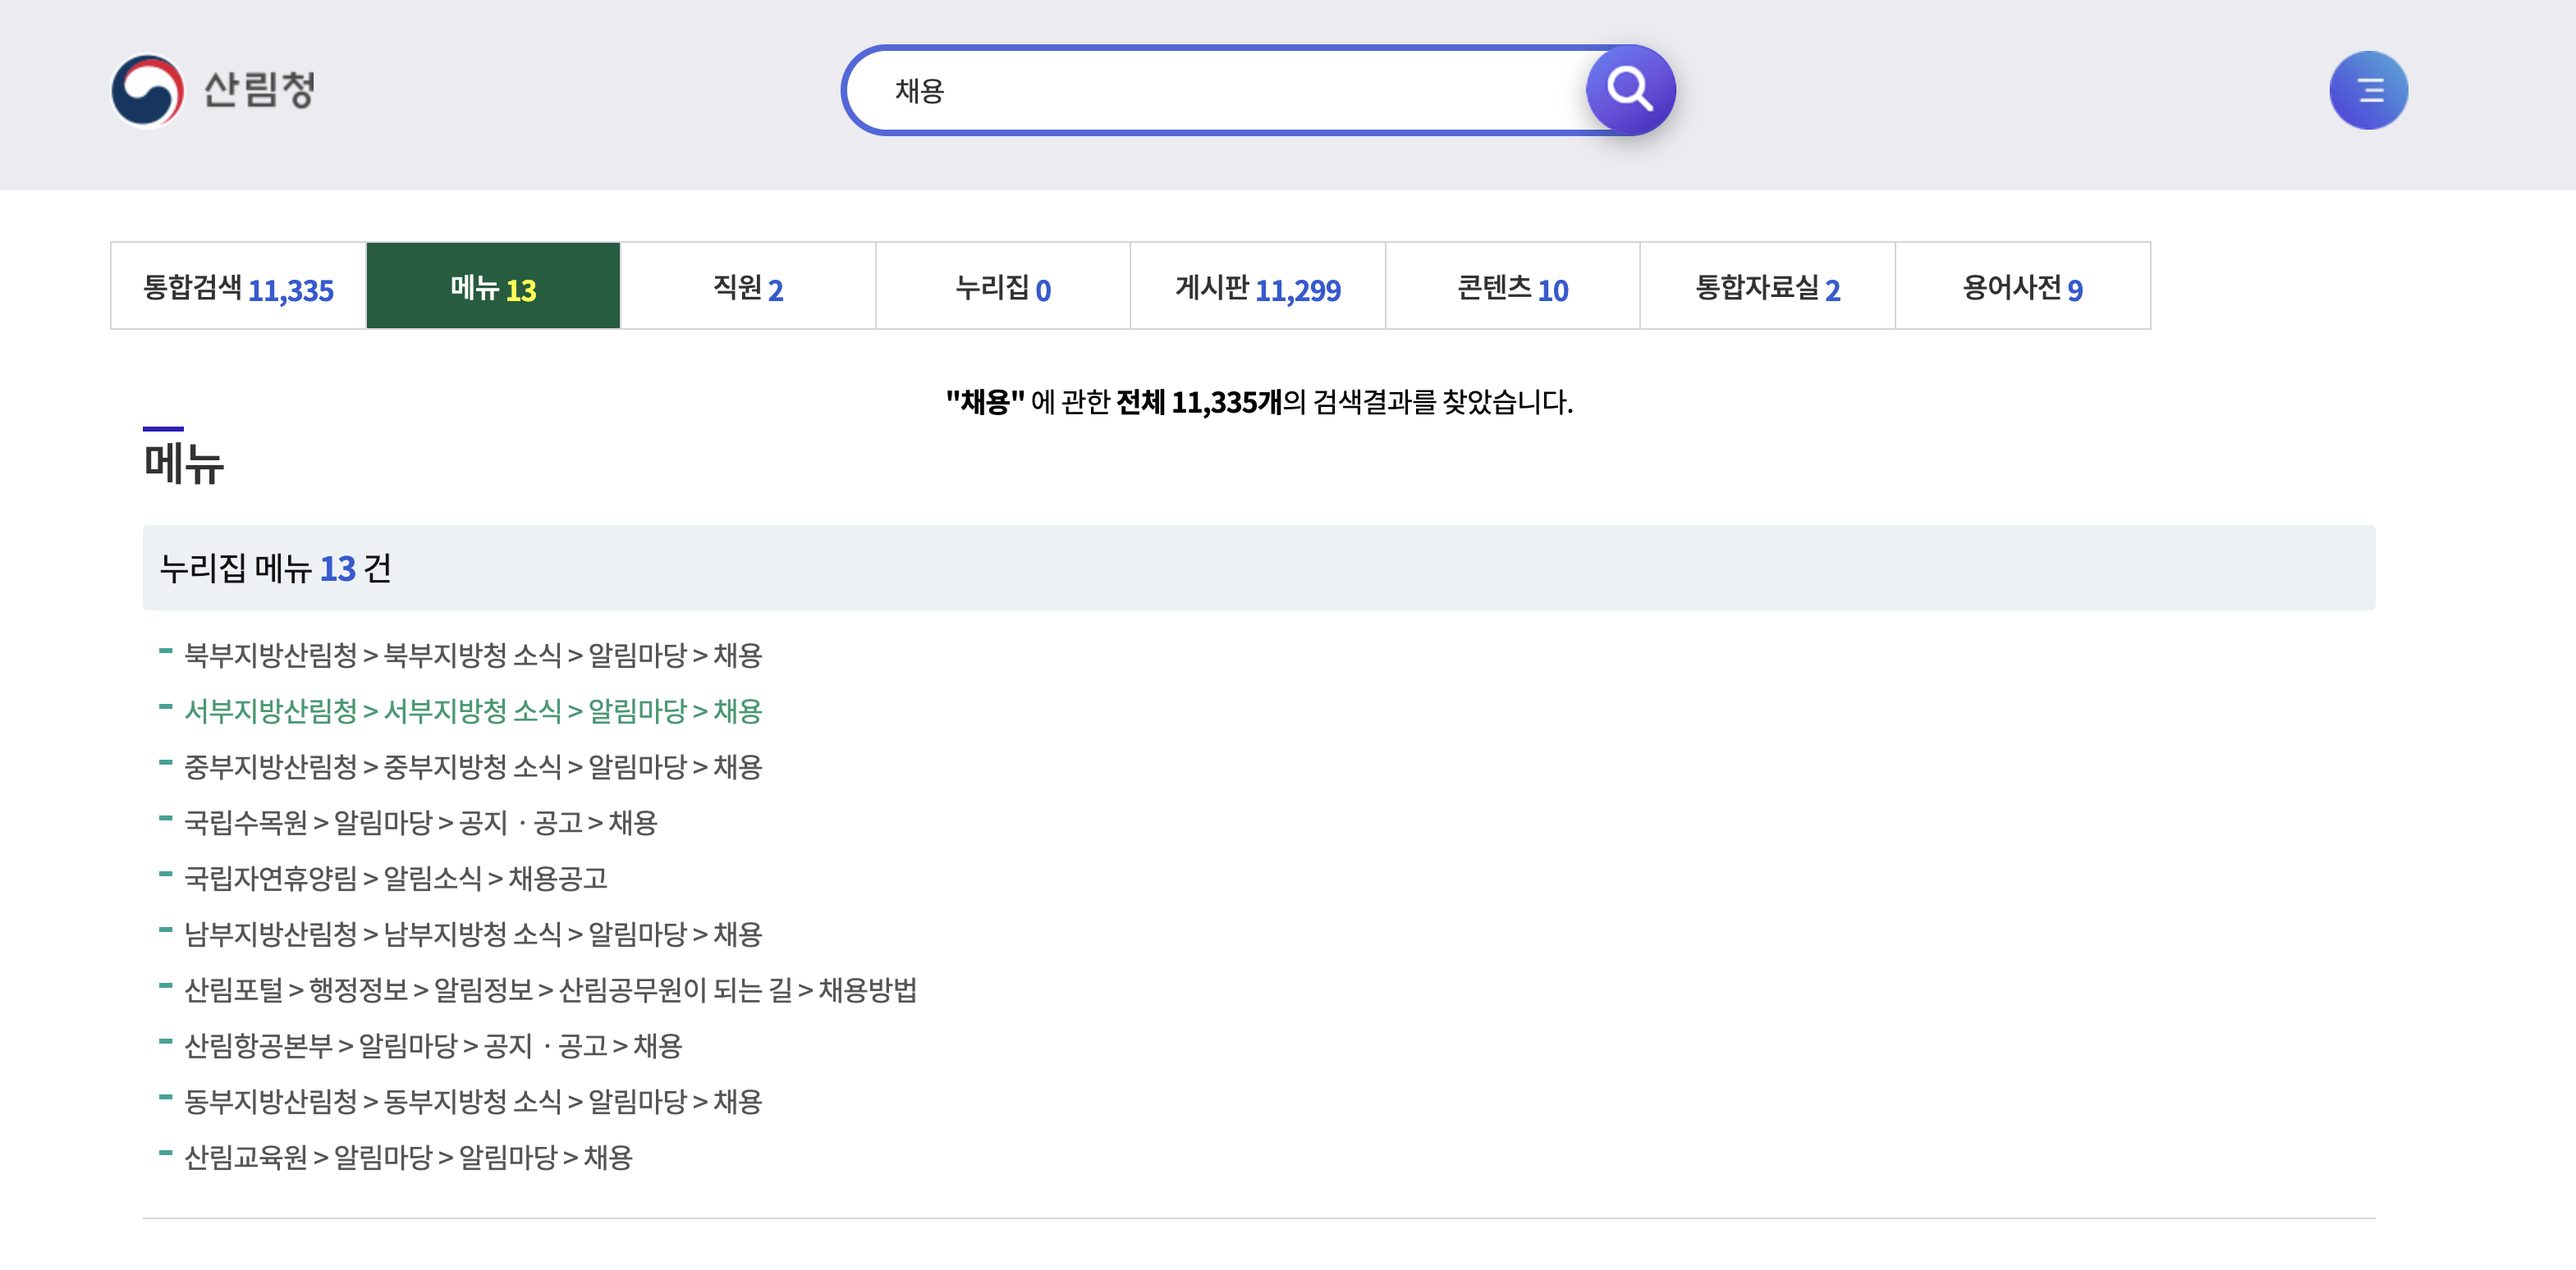Click the 국립자연휴양림 채용공고 link
The width and height of the screenshot is (2576, 1270).
click(x=395, y=879)
